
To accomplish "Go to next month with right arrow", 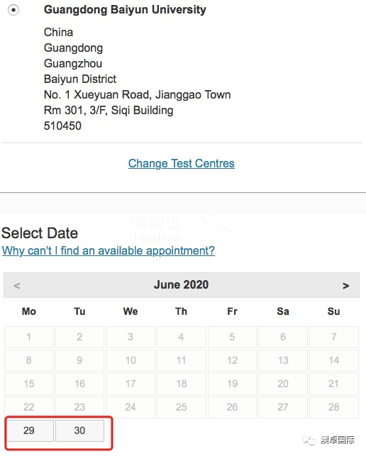I will (x=345, y=286).
